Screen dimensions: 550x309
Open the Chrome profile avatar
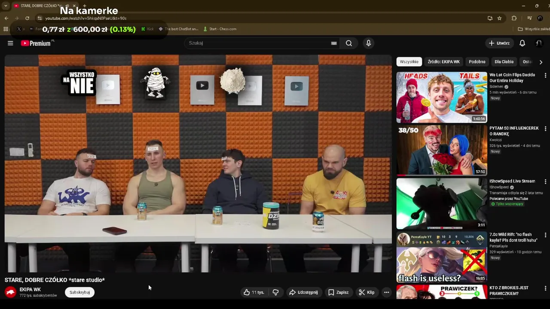(540, 18)
